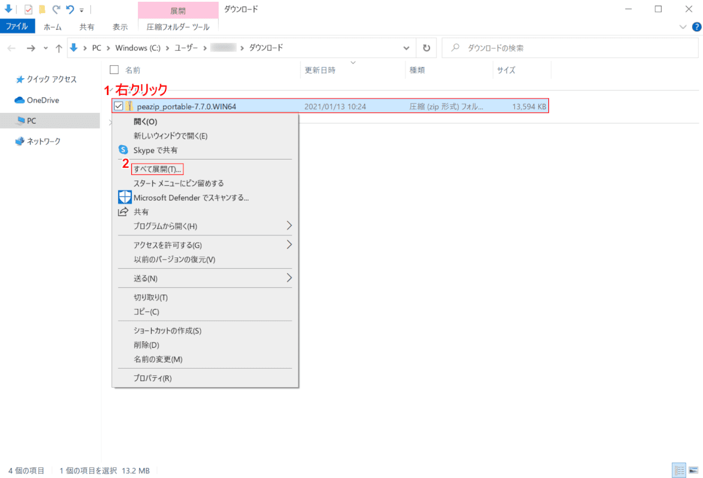Click the 13,594 KB size cell
The height and width of the screenshot is (478, 703).
(529, 107)
